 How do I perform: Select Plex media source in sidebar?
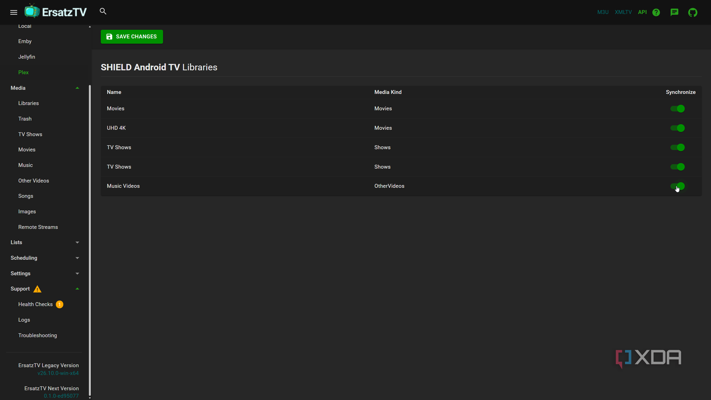(23, 73)
